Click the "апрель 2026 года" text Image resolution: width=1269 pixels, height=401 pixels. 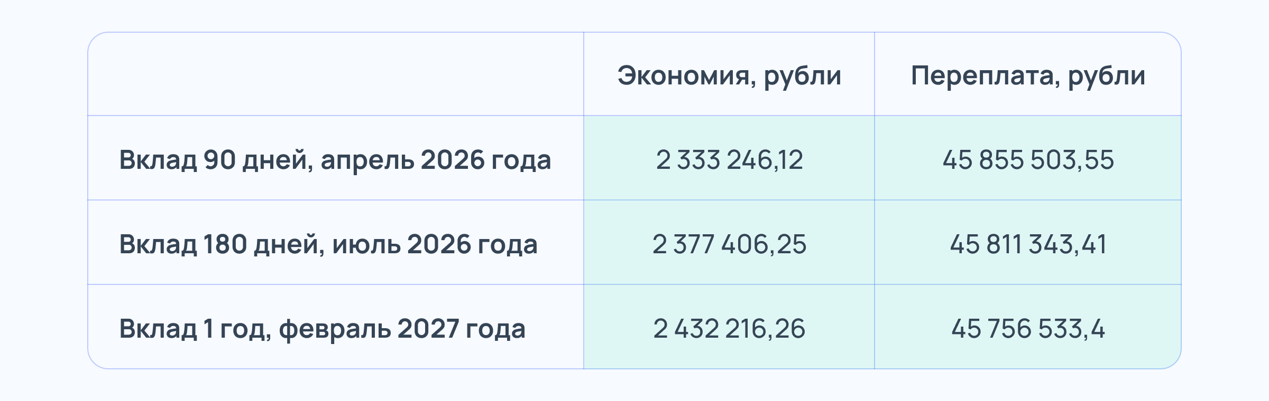click(x=435, y=159)
